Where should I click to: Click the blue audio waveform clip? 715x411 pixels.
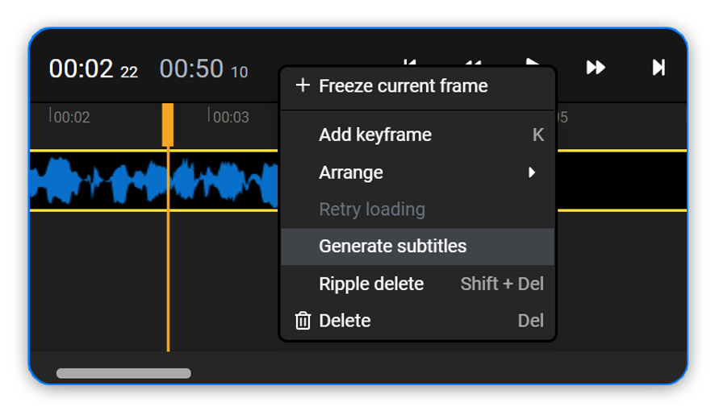(x=121, y=181)
